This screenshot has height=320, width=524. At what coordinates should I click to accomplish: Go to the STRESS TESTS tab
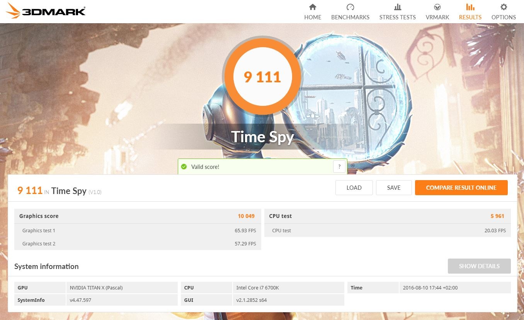point(397,12)
